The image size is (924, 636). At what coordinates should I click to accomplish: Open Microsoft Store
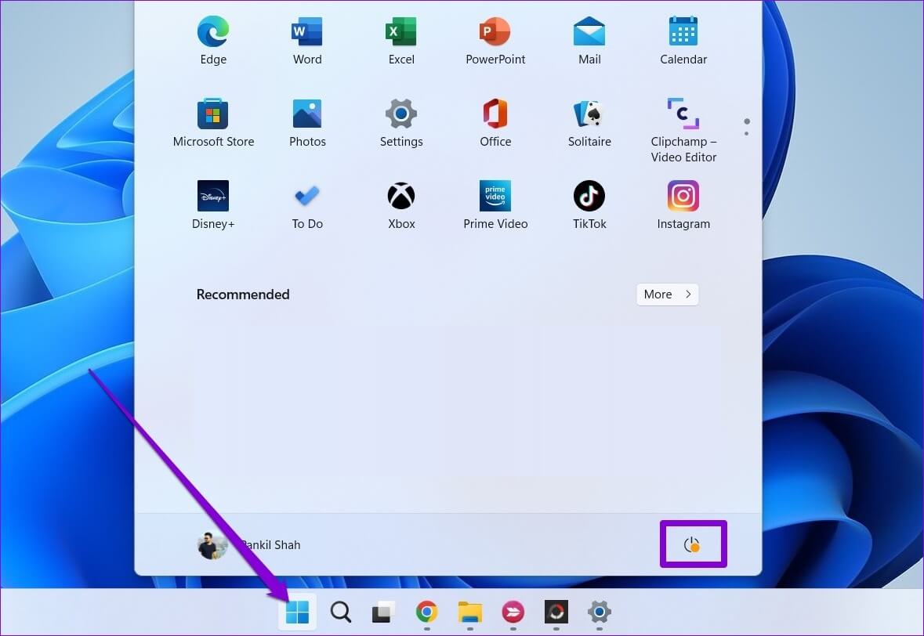point(212,122)
